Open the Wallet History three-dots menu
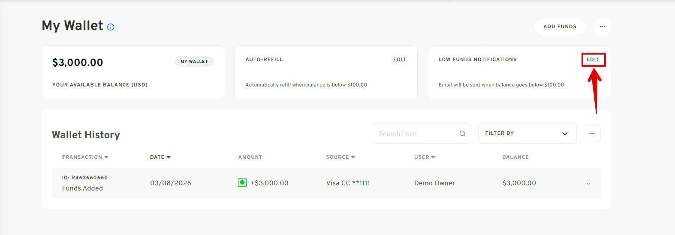Viewport: 675px width, 235px height. pyautogui.click(x=592, y=134)
